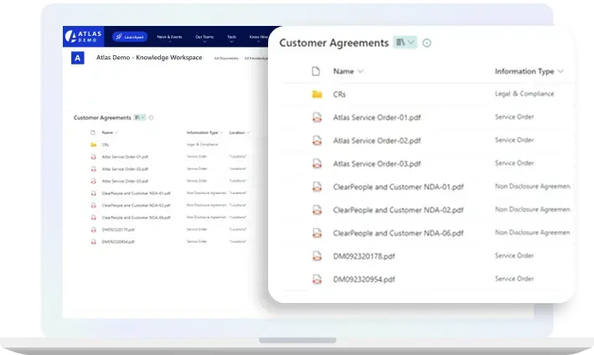Screen dimensions: 594x355
Task: Click the PDF icon of NDA-02.pdf on the background page
Action: [x=93, y=205]
